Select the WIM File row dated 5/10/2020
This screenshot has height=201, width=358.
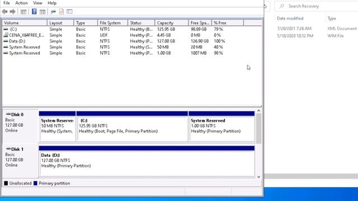tap(317, 36)
